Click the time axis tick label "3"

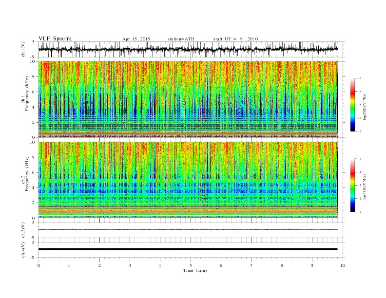pos(130,265)
